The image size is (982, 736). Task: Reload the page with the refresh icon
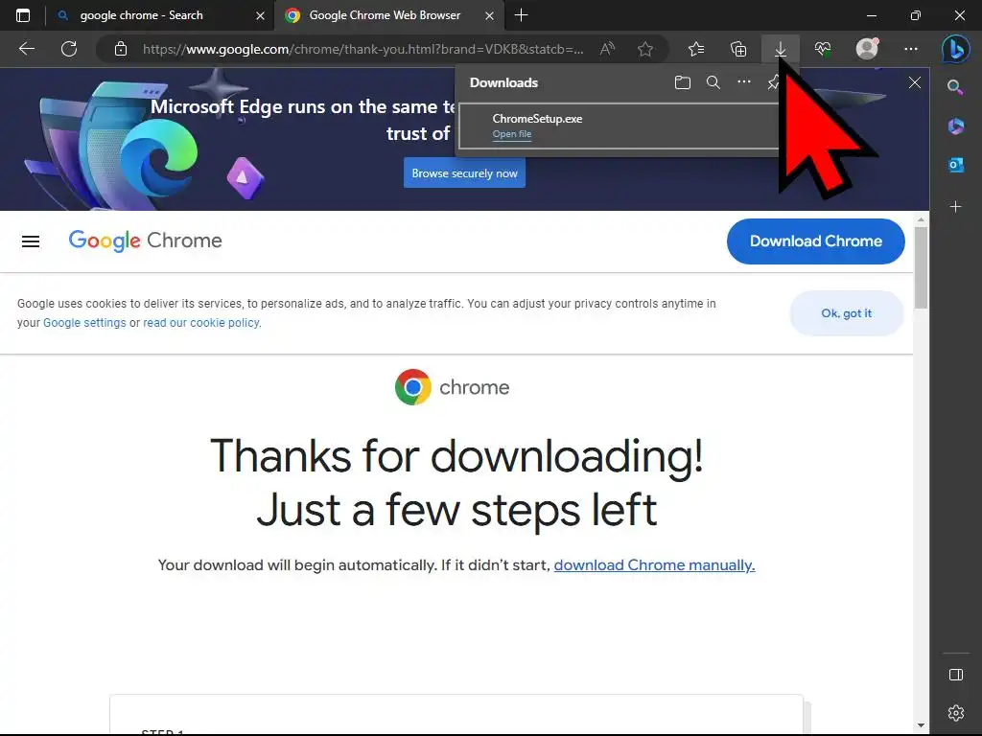click(x=69, y=49)
